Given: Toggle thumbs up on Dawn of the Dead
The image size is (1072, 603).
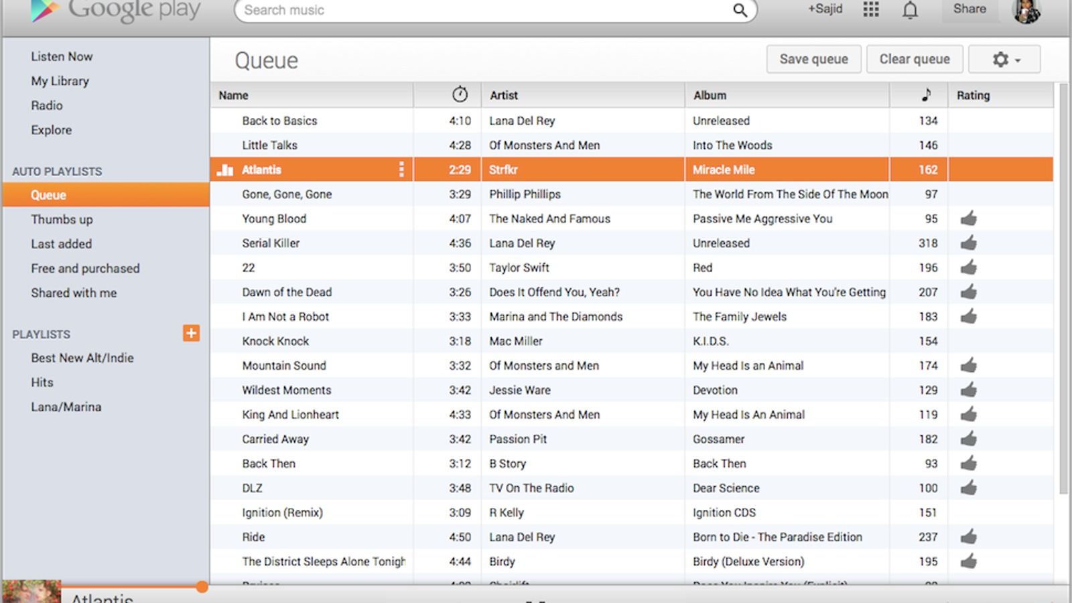Looking at the screenshot, I should point(968,292).
